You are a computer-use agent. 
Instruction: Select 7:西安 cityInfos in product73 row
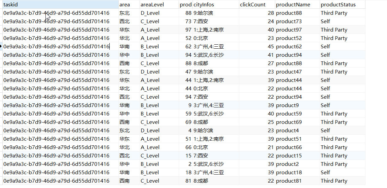pos(216,21)
